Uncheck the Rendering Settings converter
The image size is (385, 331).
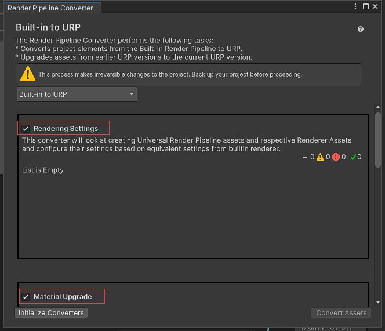pyautogui.click(x=26, y=129)
